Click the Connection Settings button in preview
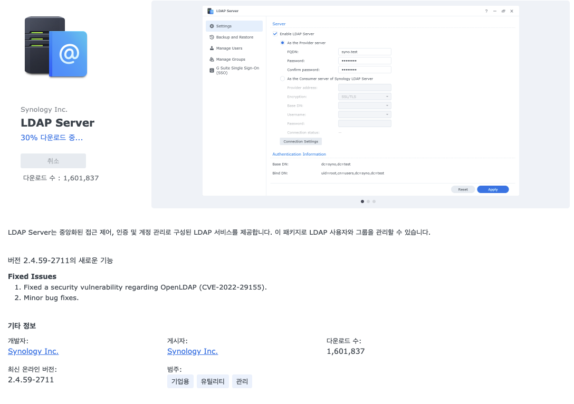Screen dimensions: 574x404 (x=301, y=142)
